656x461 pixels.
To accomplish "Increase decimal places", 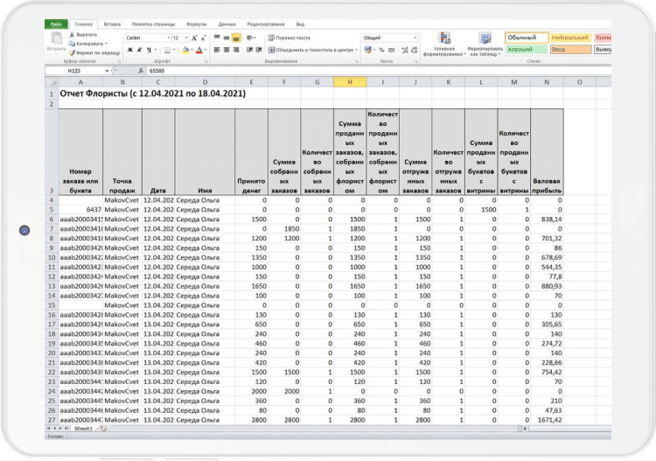I will [x=405, y=50].
